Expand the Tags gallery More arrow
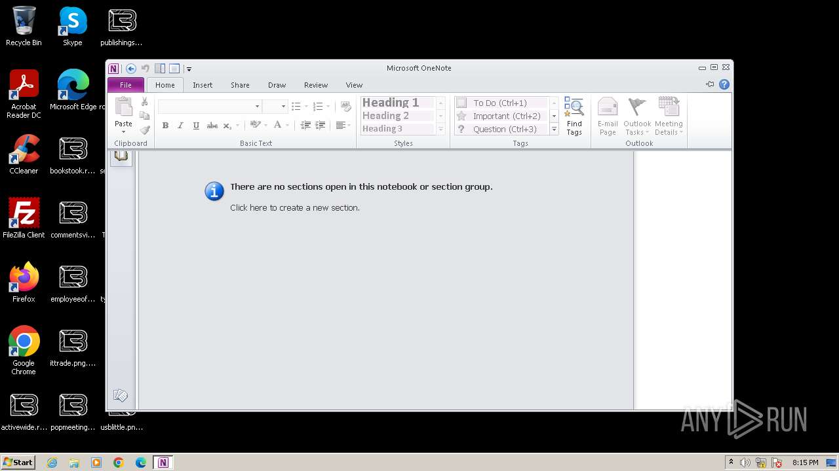Image resolution: width=839 pixels, height=471 pixels. [x=554, y=130]
